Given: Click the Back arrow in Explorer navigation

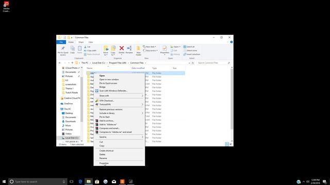Looking at the screenshot, I should point(60,63).
